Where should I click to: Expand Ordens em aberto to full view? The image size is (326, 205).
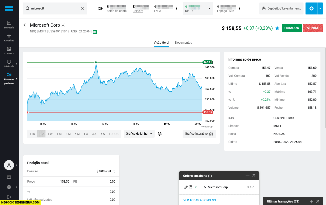pos(254,176)
